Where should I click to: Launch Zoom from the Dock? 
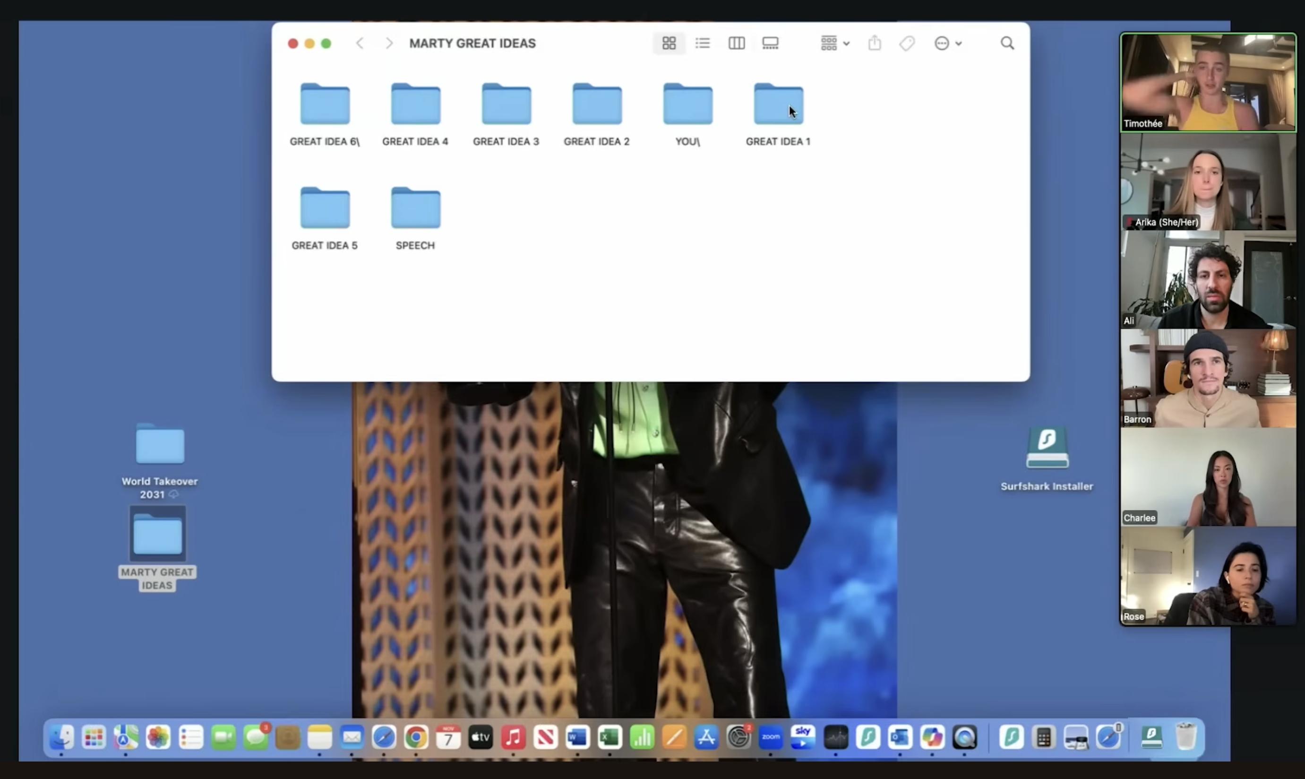click(x=770, y=737)
